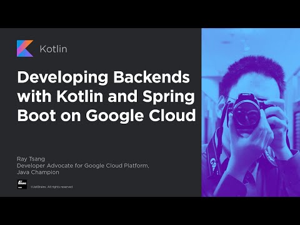Click the Ray Tsang speaker name
This screenshot has width=300, height=225.
(31, 159)
